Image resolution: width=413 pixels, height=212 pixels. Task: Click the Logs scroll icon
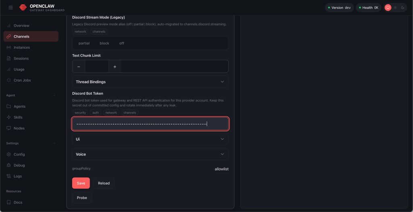[9, 176]
